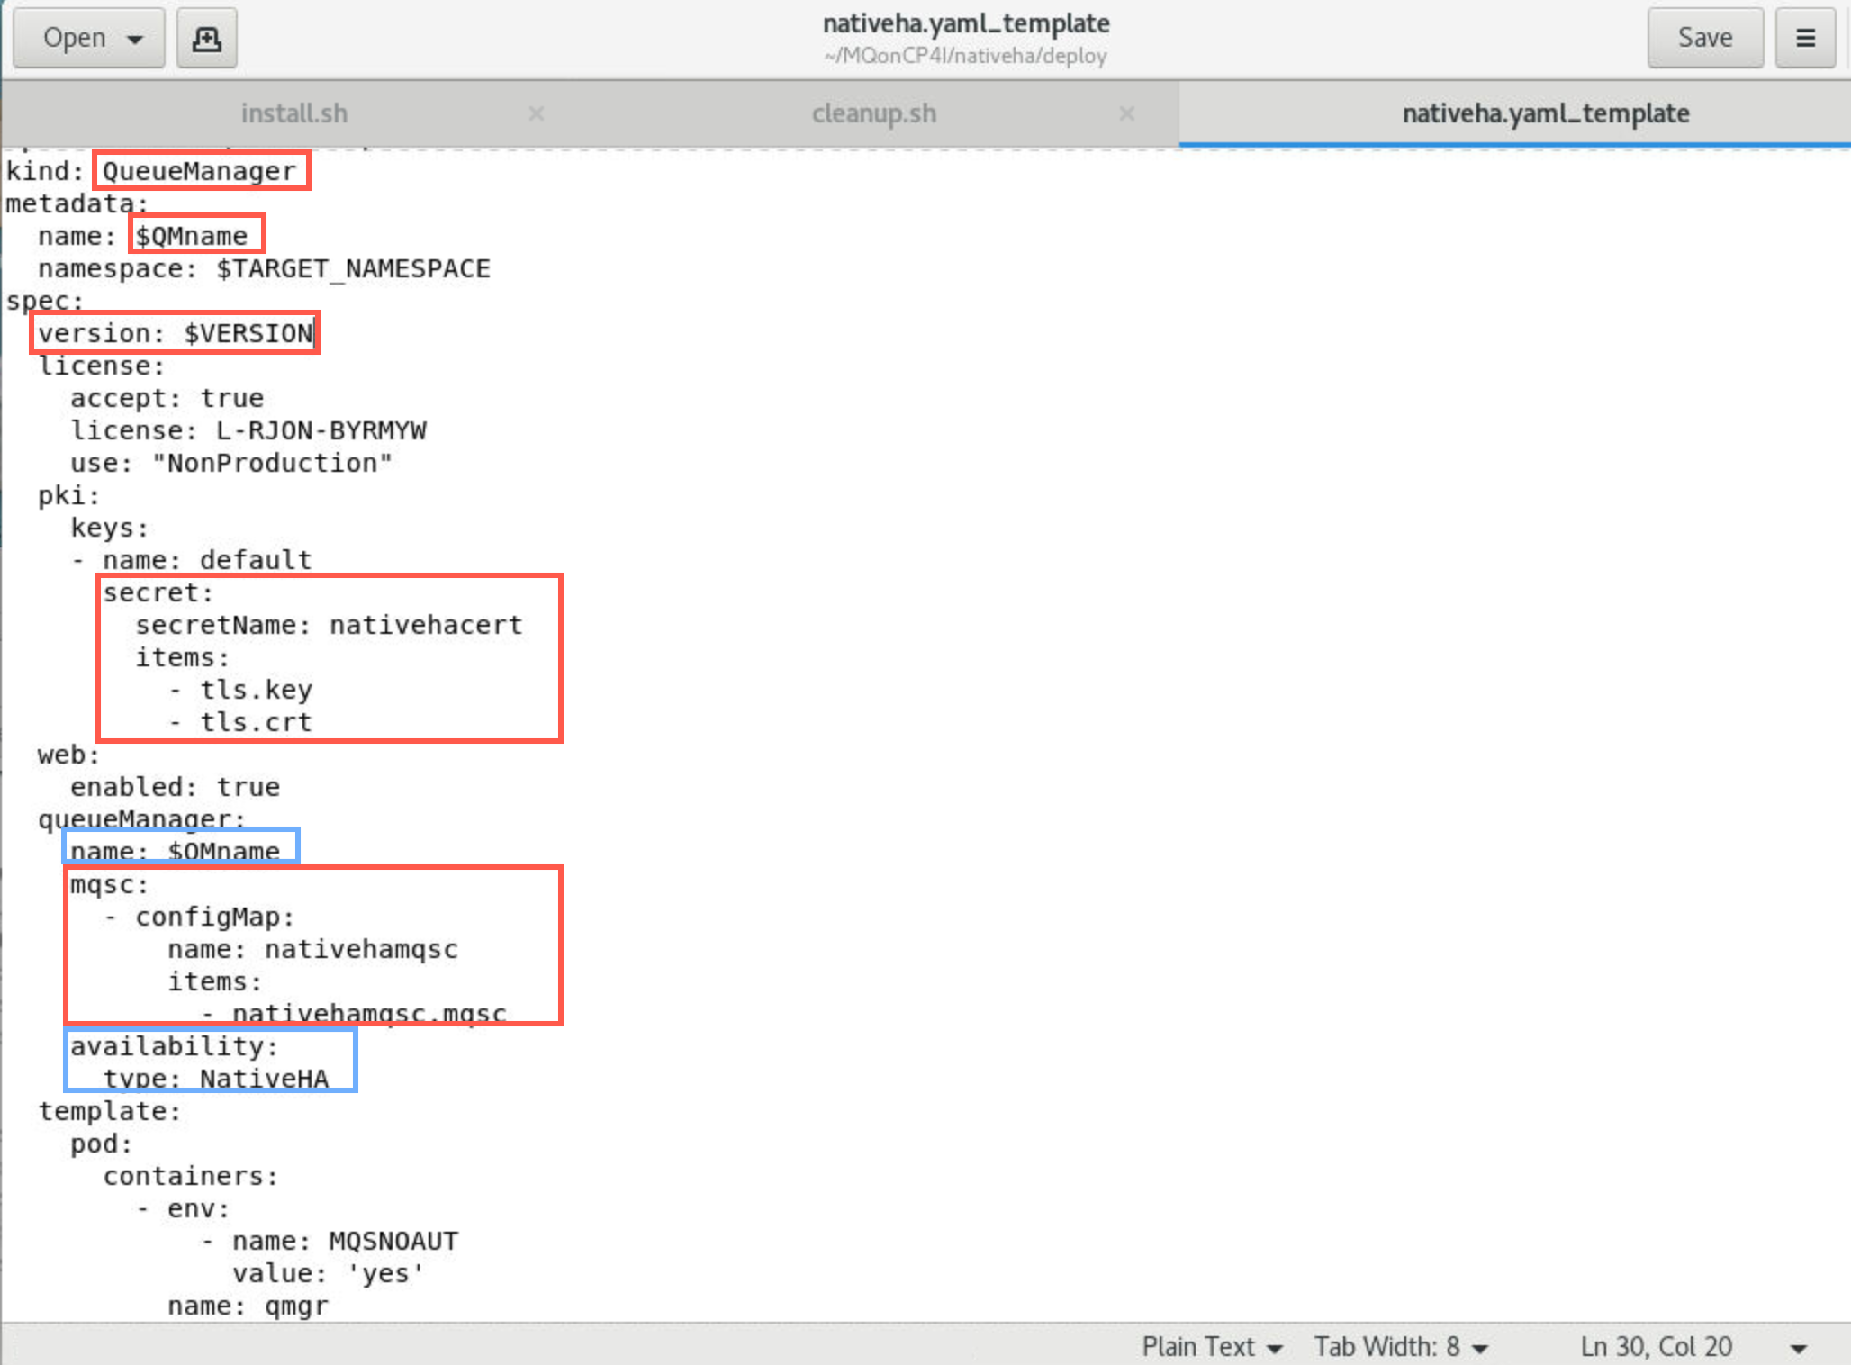This screenshot has height=1365, width=1851.
Task: Open the Plain Text language dropdown
Action: [x=1212, y=1346]
